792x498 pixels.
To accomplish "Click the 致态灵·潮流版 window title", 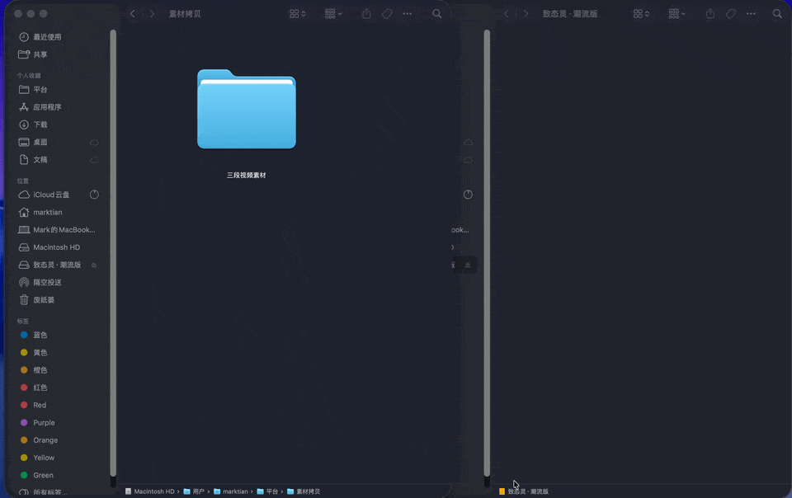I will coord(570,14).
